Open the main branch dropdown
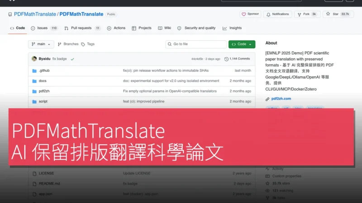362x203 pixels. pyautogui.click(x=41, y=44)
